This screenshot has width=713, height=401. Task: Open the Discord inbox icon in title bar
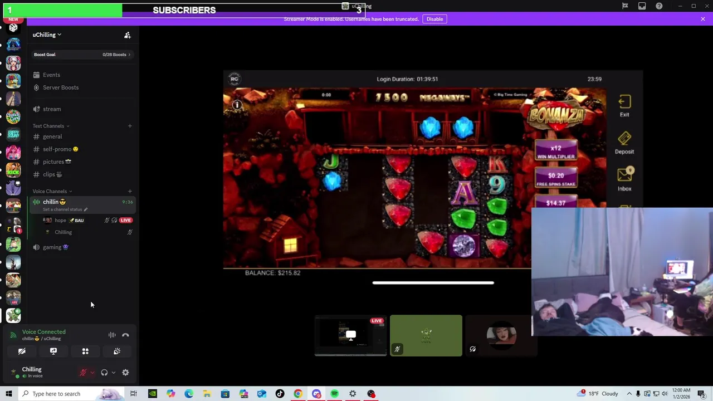(x=642, y=6)
